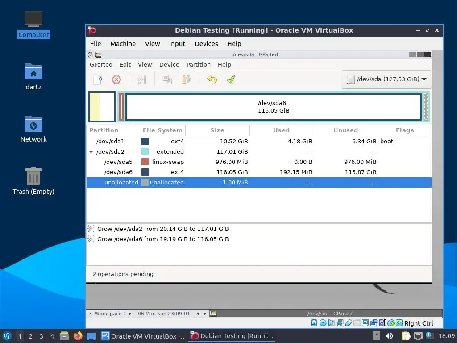
Task: Select the /dev/sda5 linux-swap row
Action: tap(259, 162)
